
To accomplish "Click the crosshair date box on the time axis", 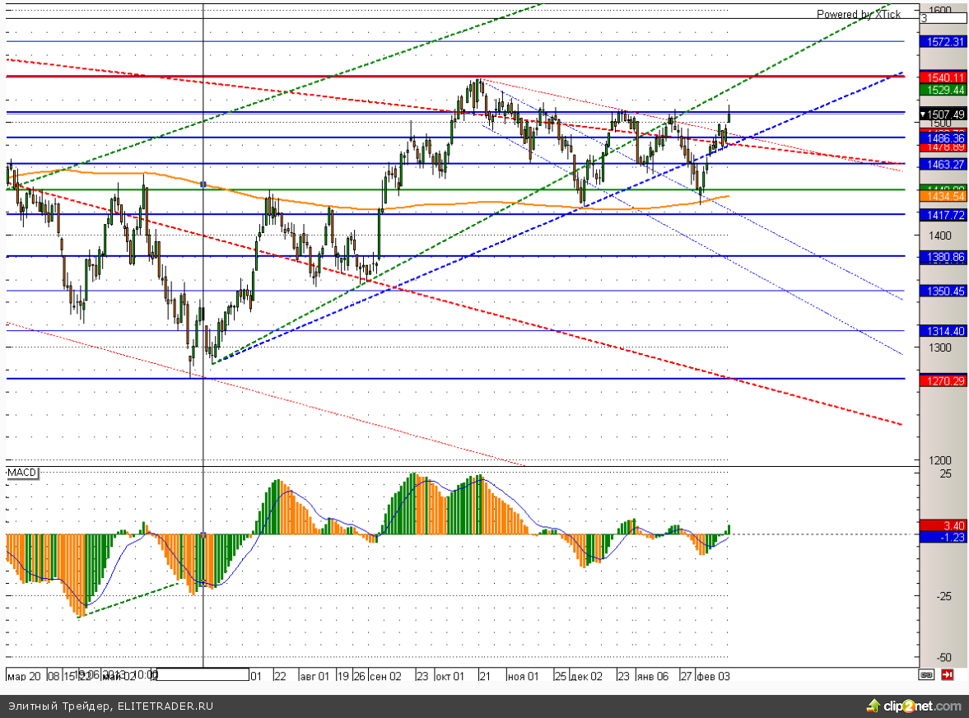I will point(203,674).
